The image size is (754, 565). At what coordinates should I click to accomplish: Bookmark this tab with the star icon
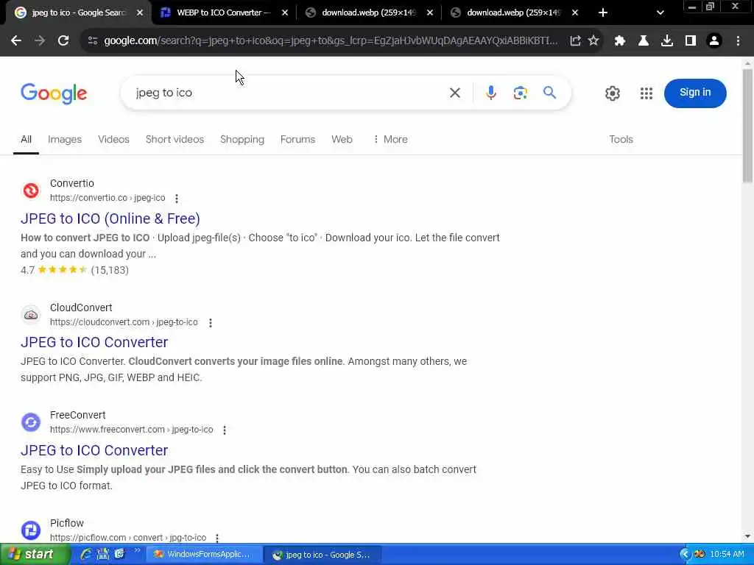593,41
